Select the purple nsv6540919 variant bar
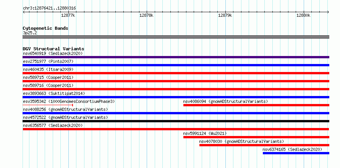 pyautogui.click(x=176, y=57)
